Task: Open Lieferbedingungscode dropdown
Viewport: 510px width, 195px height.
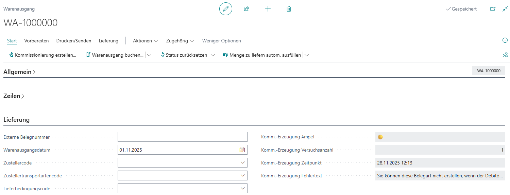Action: click(242, 189)
